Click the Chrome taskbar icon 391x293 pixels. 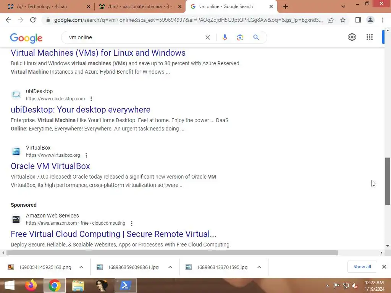coord(55,285)
